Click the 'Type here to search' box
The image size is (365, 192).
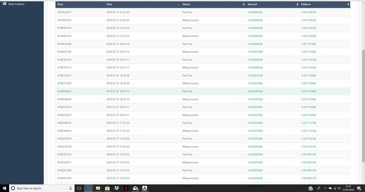click(x=42, y=188)
